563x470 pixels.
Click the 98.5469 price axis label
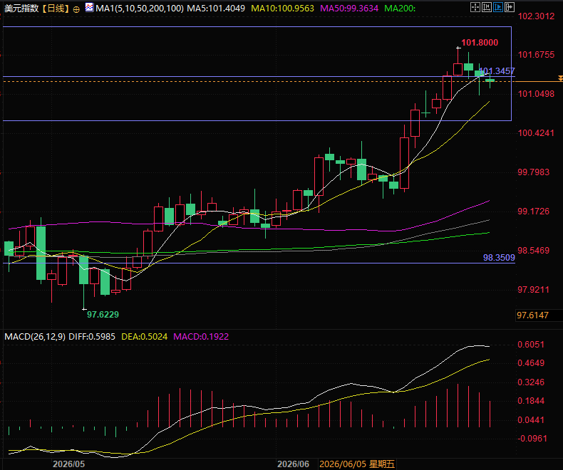[534, 251]
